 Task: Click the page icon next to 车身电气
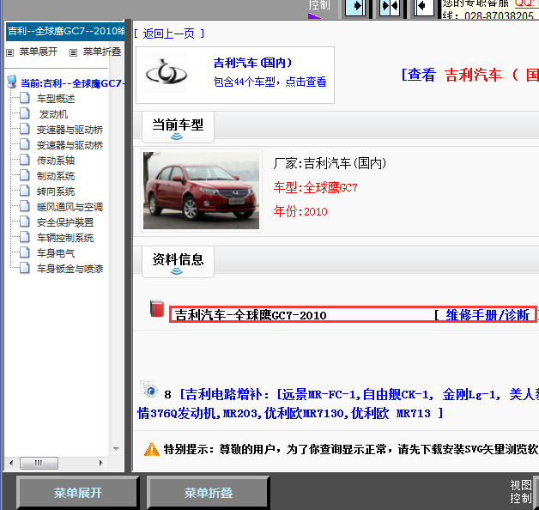pos(24,252)
